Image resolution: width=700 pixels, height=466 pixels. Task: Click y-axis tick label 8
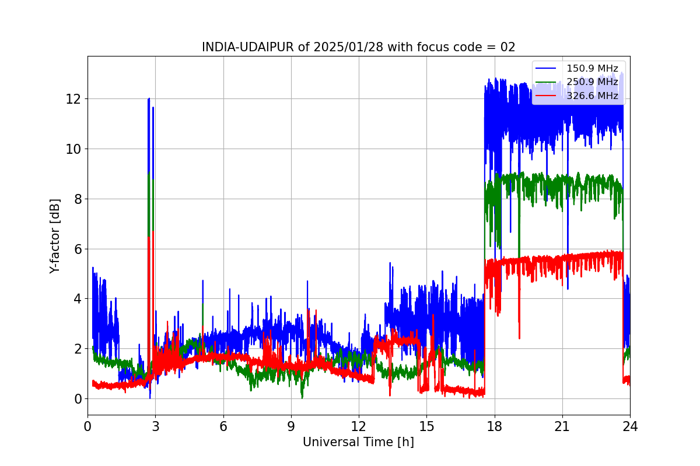point(78,199)
